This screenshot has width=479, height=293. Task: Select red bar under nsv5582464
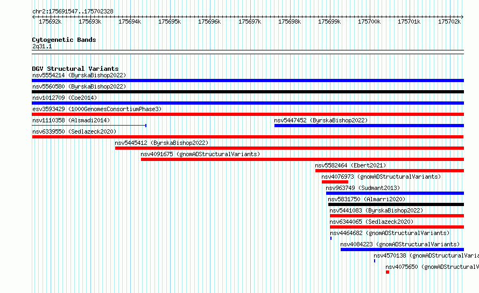[390, 171]
